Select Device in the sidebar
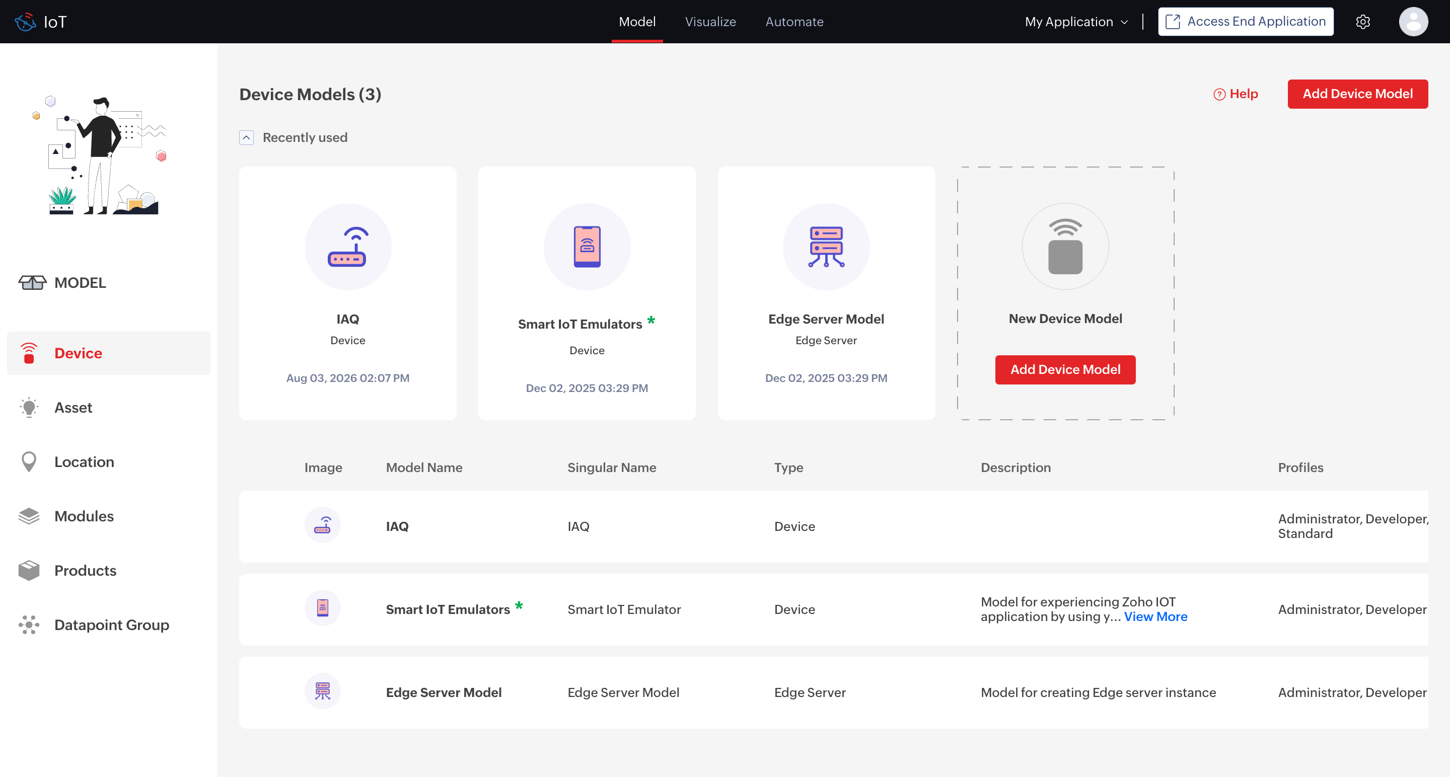 109,353
